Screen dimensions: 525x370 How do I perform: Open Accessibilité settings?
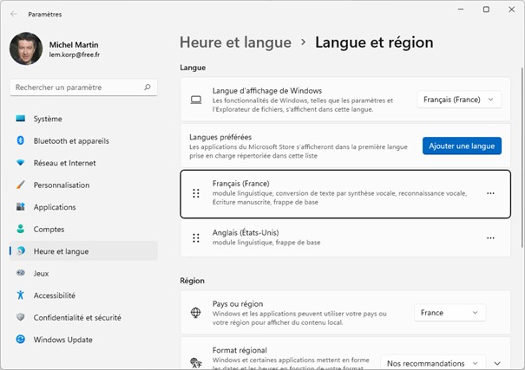coord(83,295)
